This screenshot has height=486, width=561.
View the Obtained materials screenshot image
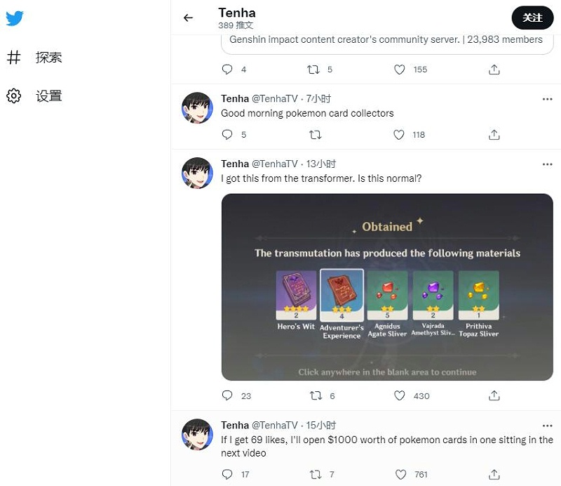click(x=388, y=287)
